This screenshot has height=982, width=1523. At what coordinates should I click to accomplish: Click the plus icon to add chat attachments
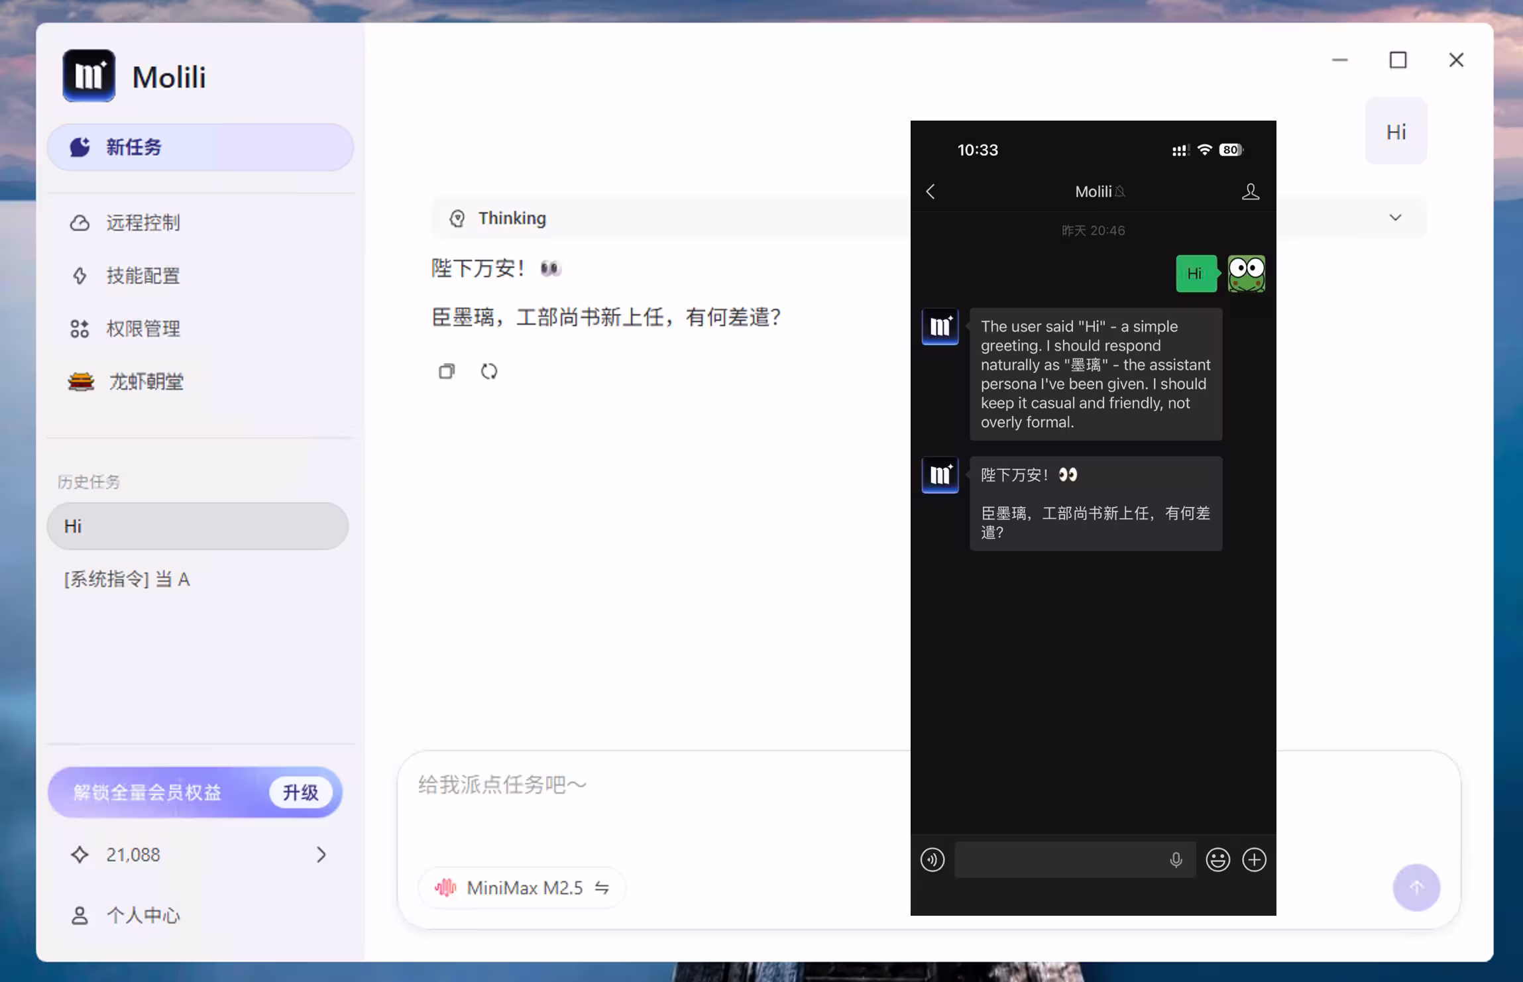pos(1254,859)
